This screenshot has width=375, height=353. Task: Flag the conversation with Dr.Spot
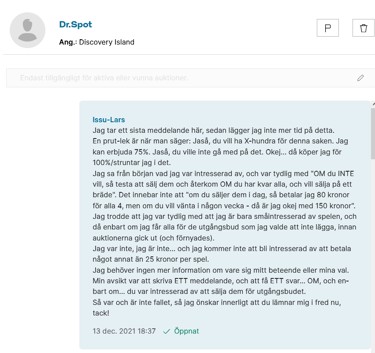pos(328,28)
